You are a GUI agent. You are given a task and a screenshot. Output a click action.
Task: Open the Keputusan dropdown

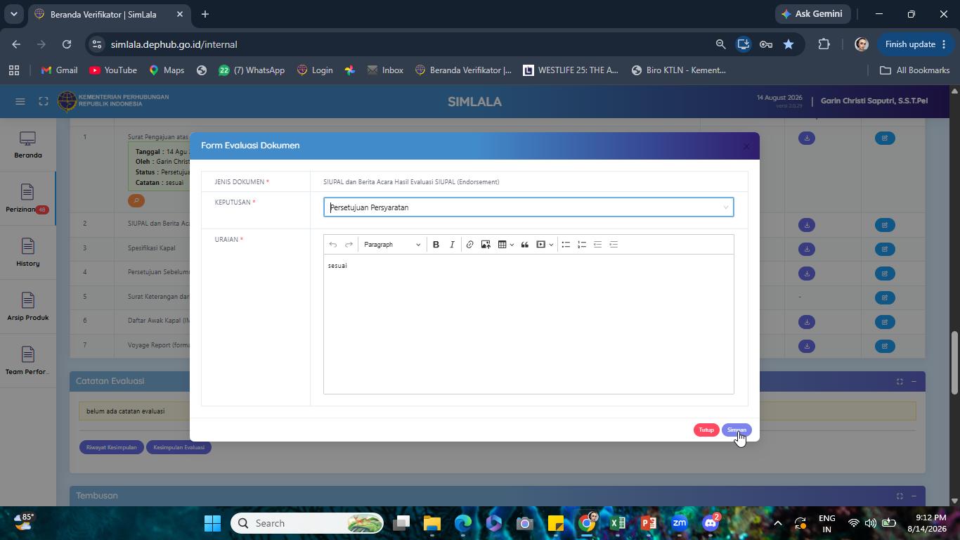click(528, 207)
